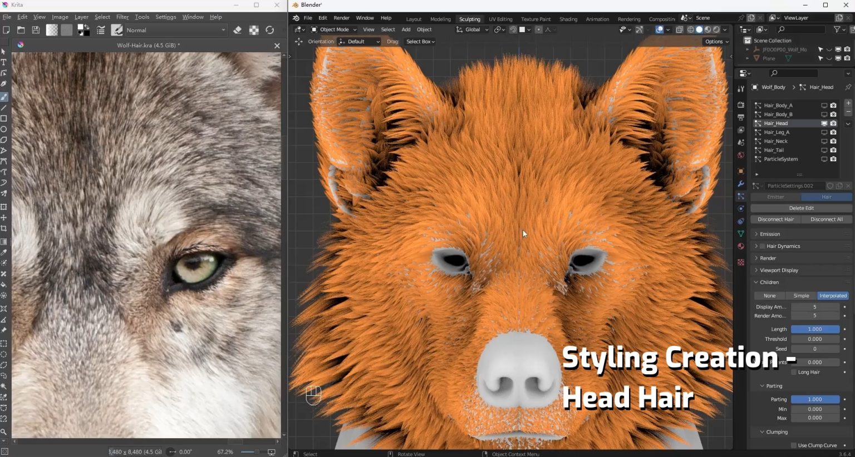Viewport: 855px width, 457px height.
Task: Select Krita's Text tool
Action: click(x=4, y=61)
